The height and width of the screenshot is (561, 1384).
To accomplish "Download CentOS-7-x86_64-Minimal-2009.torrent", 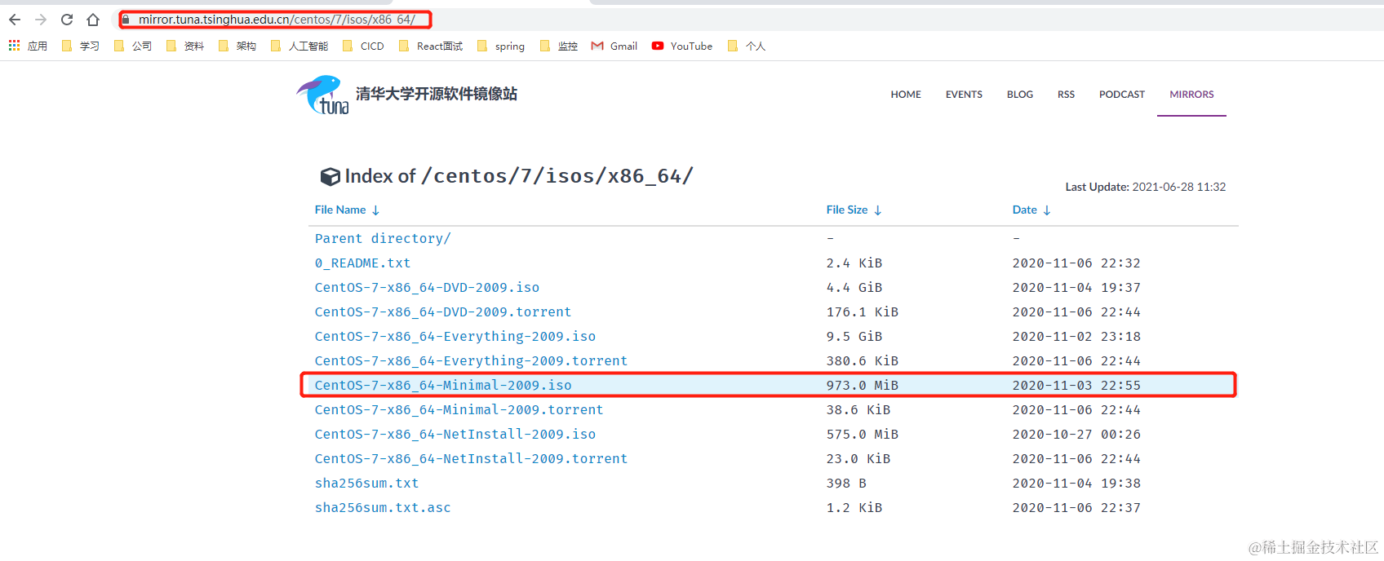I will tap(459, 409).
